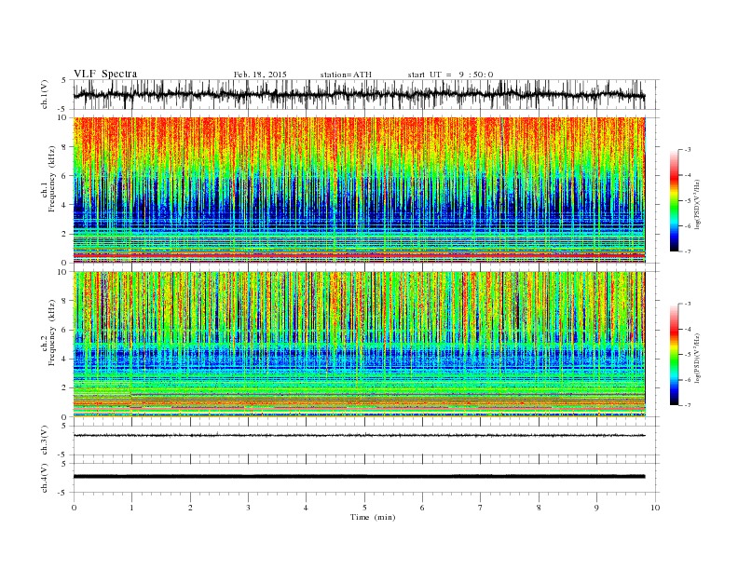This screenshot has width=738, height=570.
Task: Click the '5' tick on the Time axis
Action: (x=364, y=508)
